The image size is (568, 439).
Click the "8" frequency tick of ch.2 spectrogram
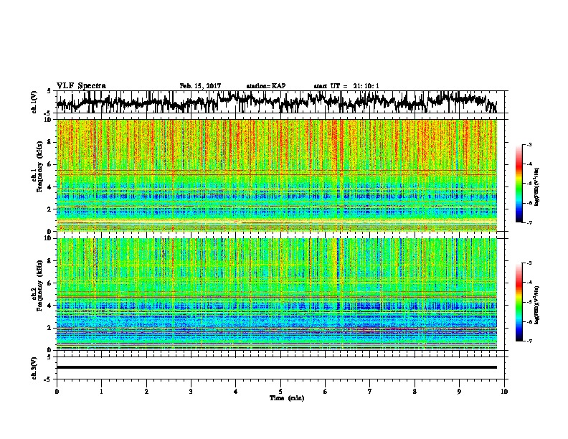coord(51,261)
